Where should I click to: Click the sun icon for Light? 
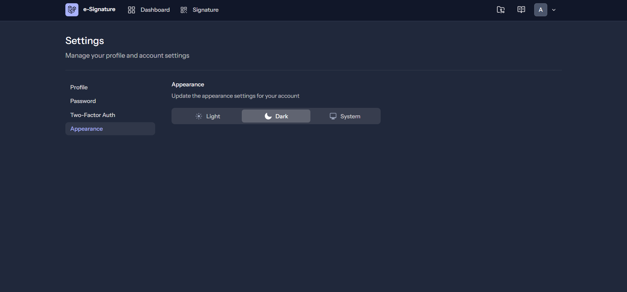(x=199, y=116)
